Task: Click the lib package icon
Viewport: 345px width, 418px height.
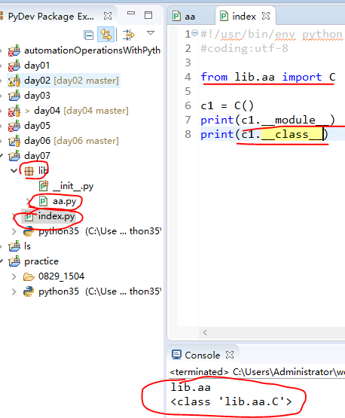Action: pos(29,171)
